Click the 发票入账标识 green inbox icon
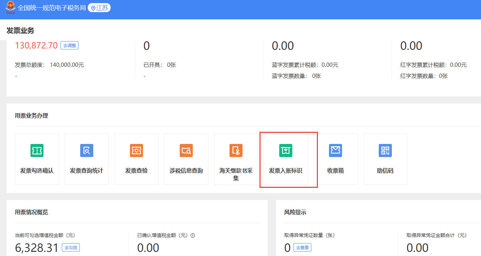 pyautogui.click(x=285, y=150)
